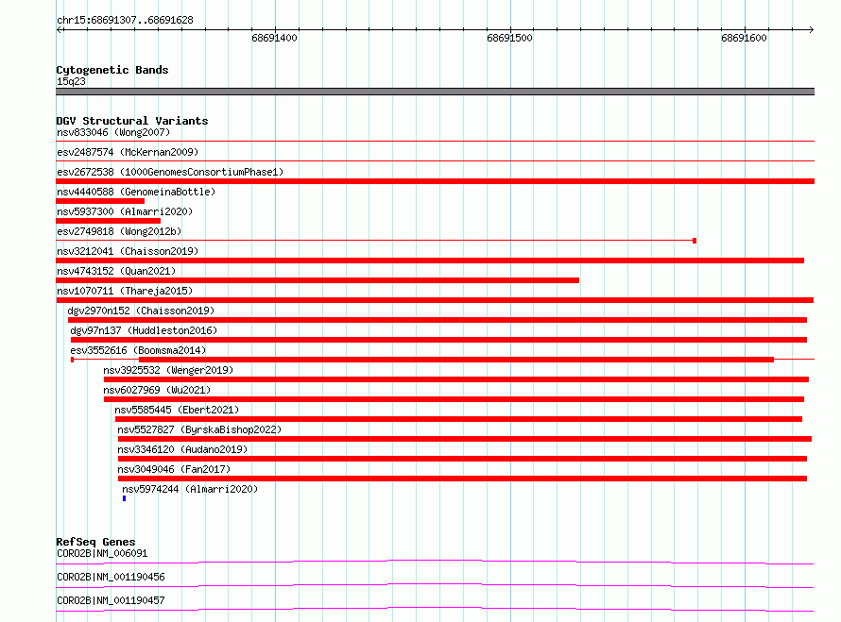Select nsv3049046 (Fan2017) variant label
This screenshot has width=841, height=622.
point(174,469)
